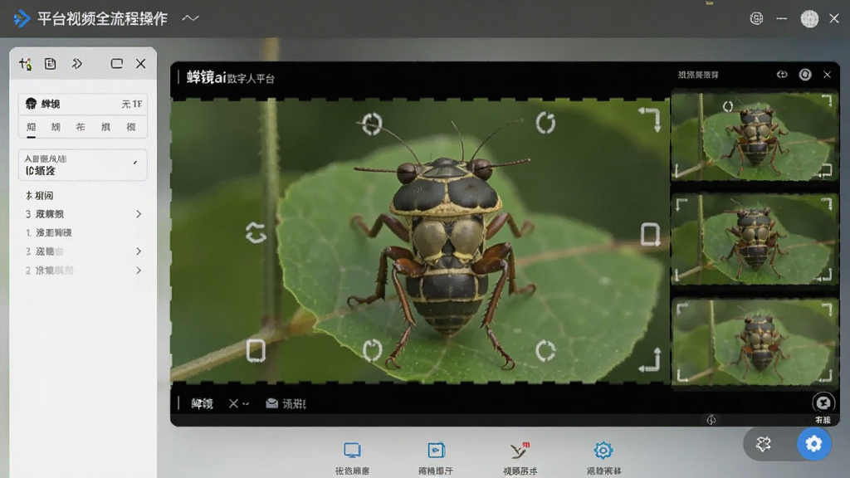Click the 蝉镜 avatar in the left panel header
The width and height of the screenshot is (850, 478).
(x=31, y=104)
